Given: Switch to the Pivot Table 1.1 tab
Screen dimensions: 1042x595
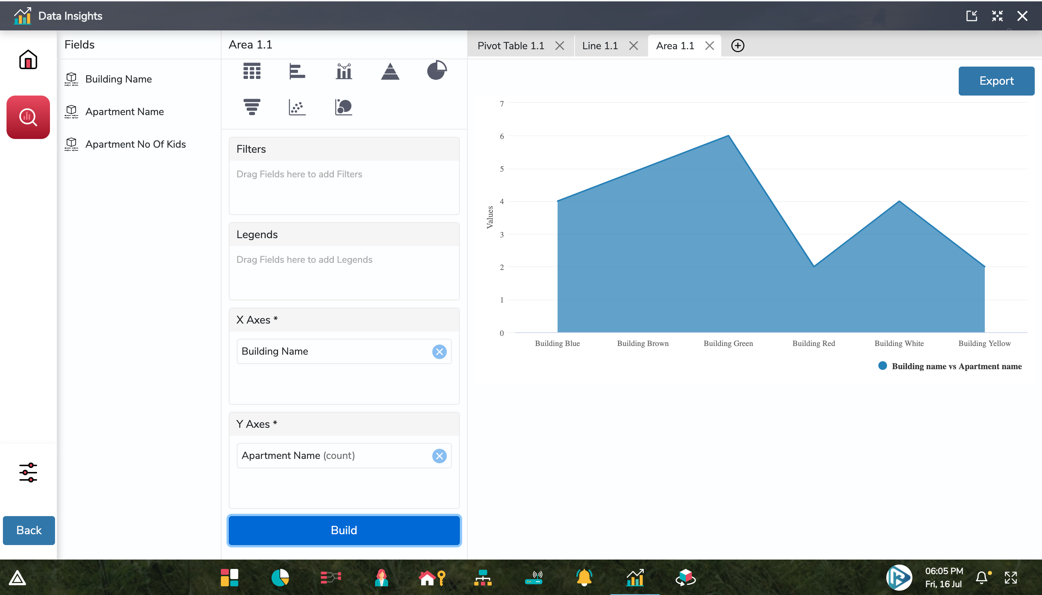Looking at the screenshot, I should click(x=511, y=46).
